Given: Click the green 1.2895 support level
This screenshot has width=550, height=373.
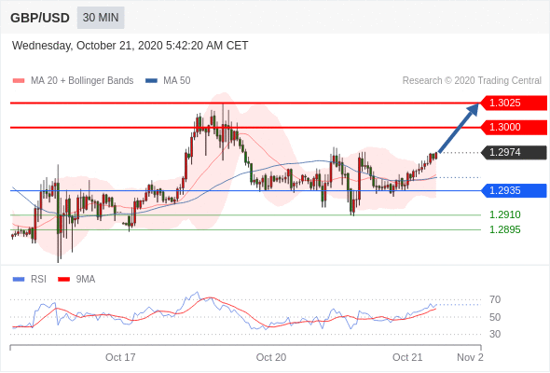Looking at the screenshot, I should (504, 229).
